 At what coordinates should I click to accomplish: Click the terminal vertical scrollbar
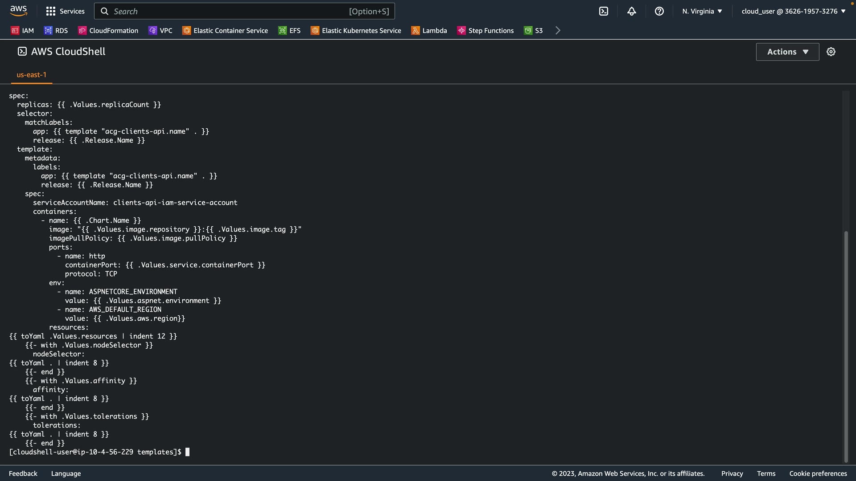(x=846, y=346)
